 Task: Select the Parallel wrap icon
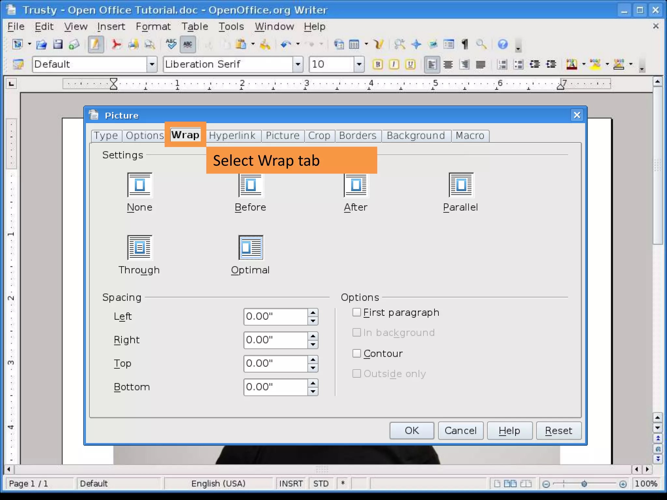click(x=461, y=185)
